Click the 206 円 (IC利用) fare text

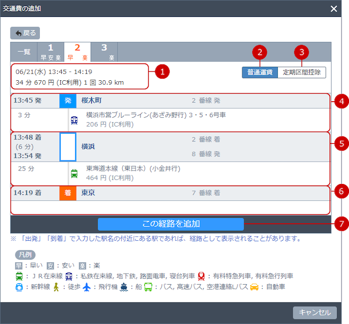click(x=110, y=125)
